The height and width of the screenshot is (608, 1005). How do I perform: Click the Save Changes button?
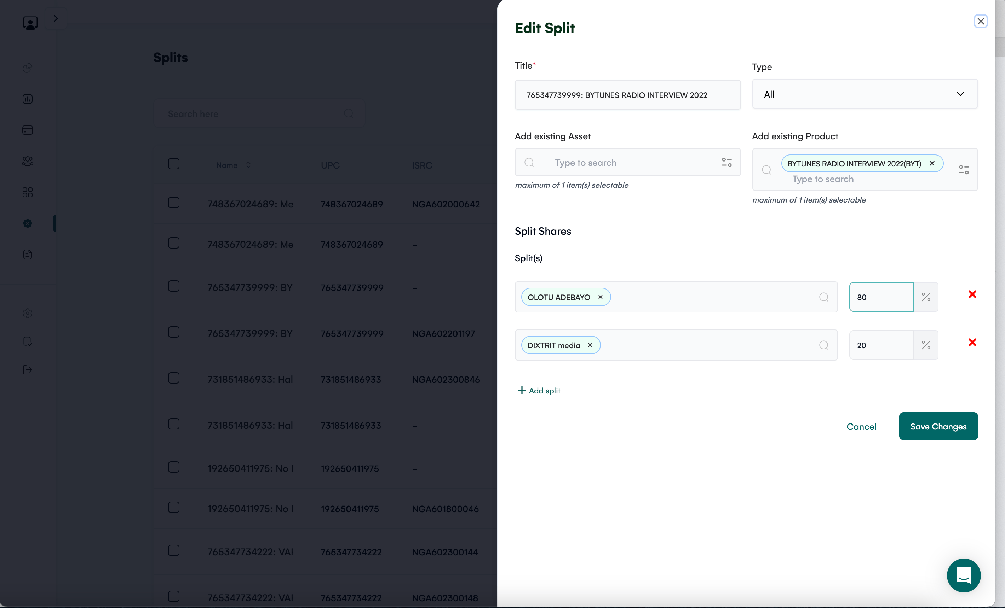(x=938, y=426)
